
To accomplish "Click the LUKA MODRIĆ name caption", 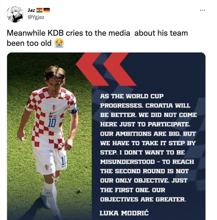I will tap(124, 213).
